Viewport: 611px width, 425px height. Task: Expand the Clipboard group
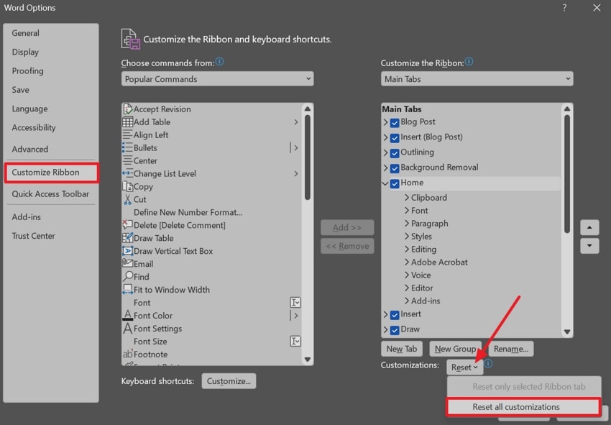(407, 197)
